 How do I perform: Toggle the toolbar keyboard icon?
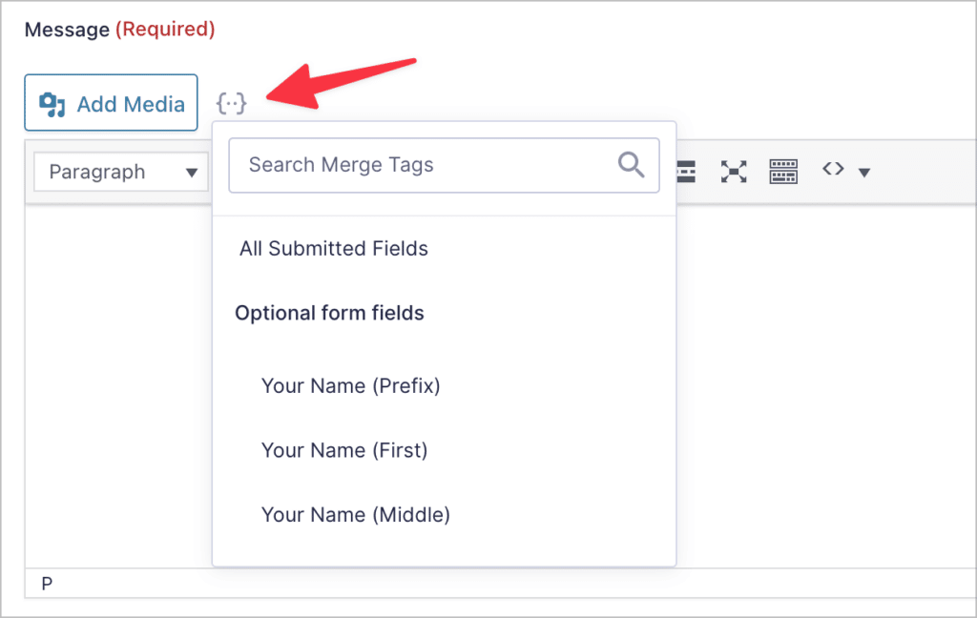(x=783, y=172)
